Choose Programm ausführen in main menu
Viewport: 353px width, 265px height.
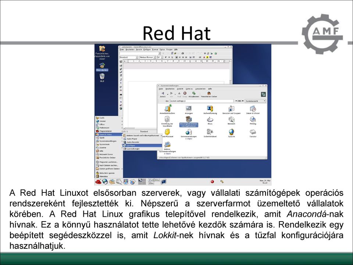point(109,162)
